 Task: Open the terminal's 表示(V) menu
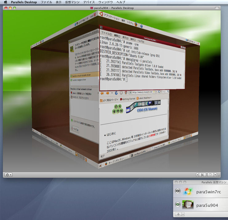pyautogui.click(x=125, y=37)
